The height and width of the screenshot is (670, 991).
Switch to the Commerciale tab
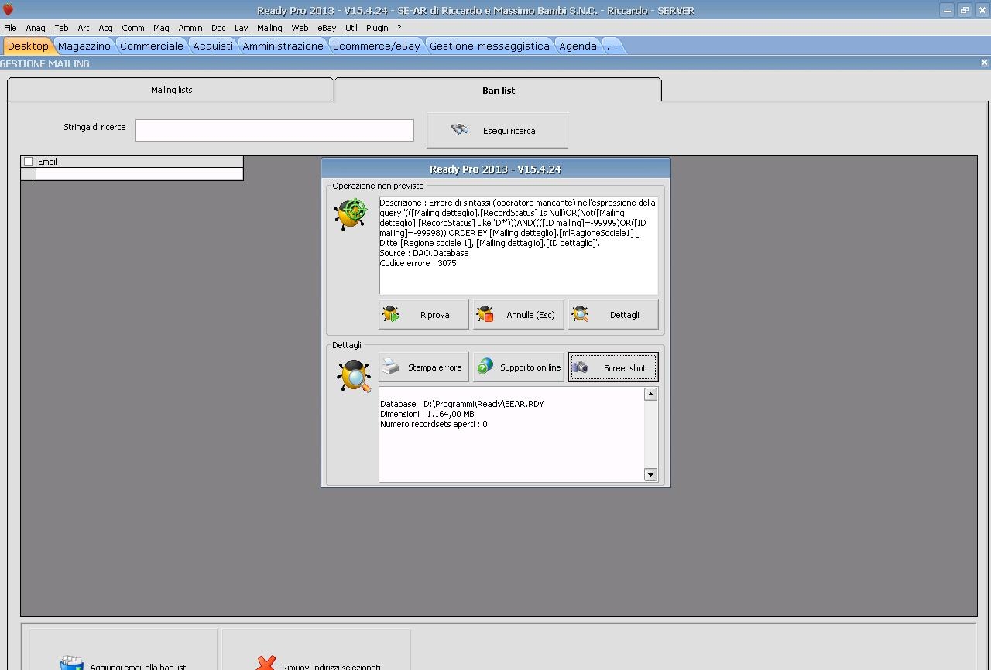[x=152, y=46]
